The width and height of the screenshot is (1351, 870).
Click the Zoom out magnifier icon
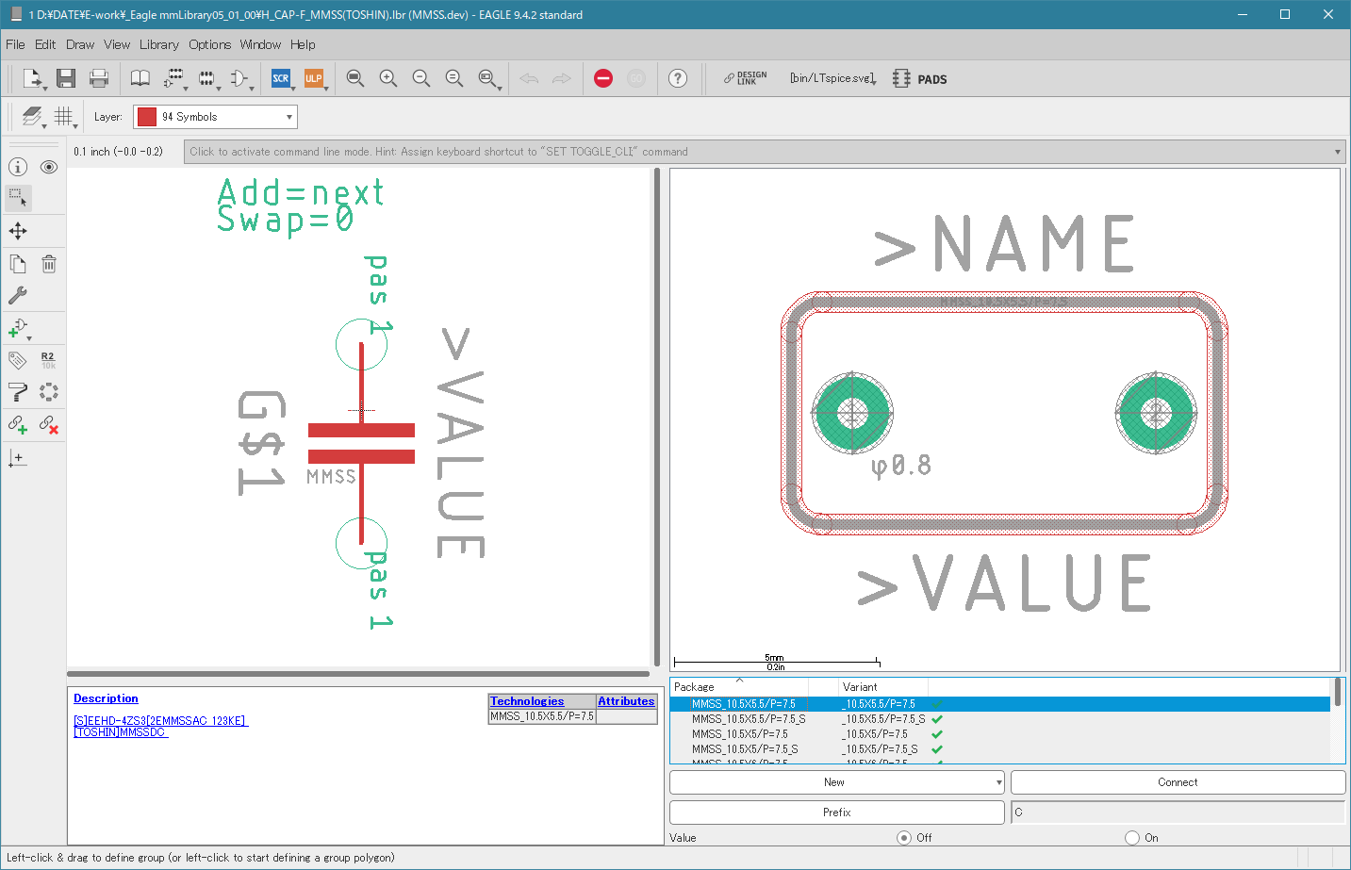[421, 78]
